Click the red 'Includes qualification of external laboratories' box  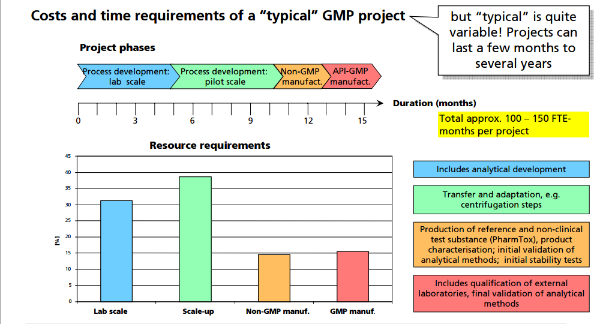[x=502, y=293]
